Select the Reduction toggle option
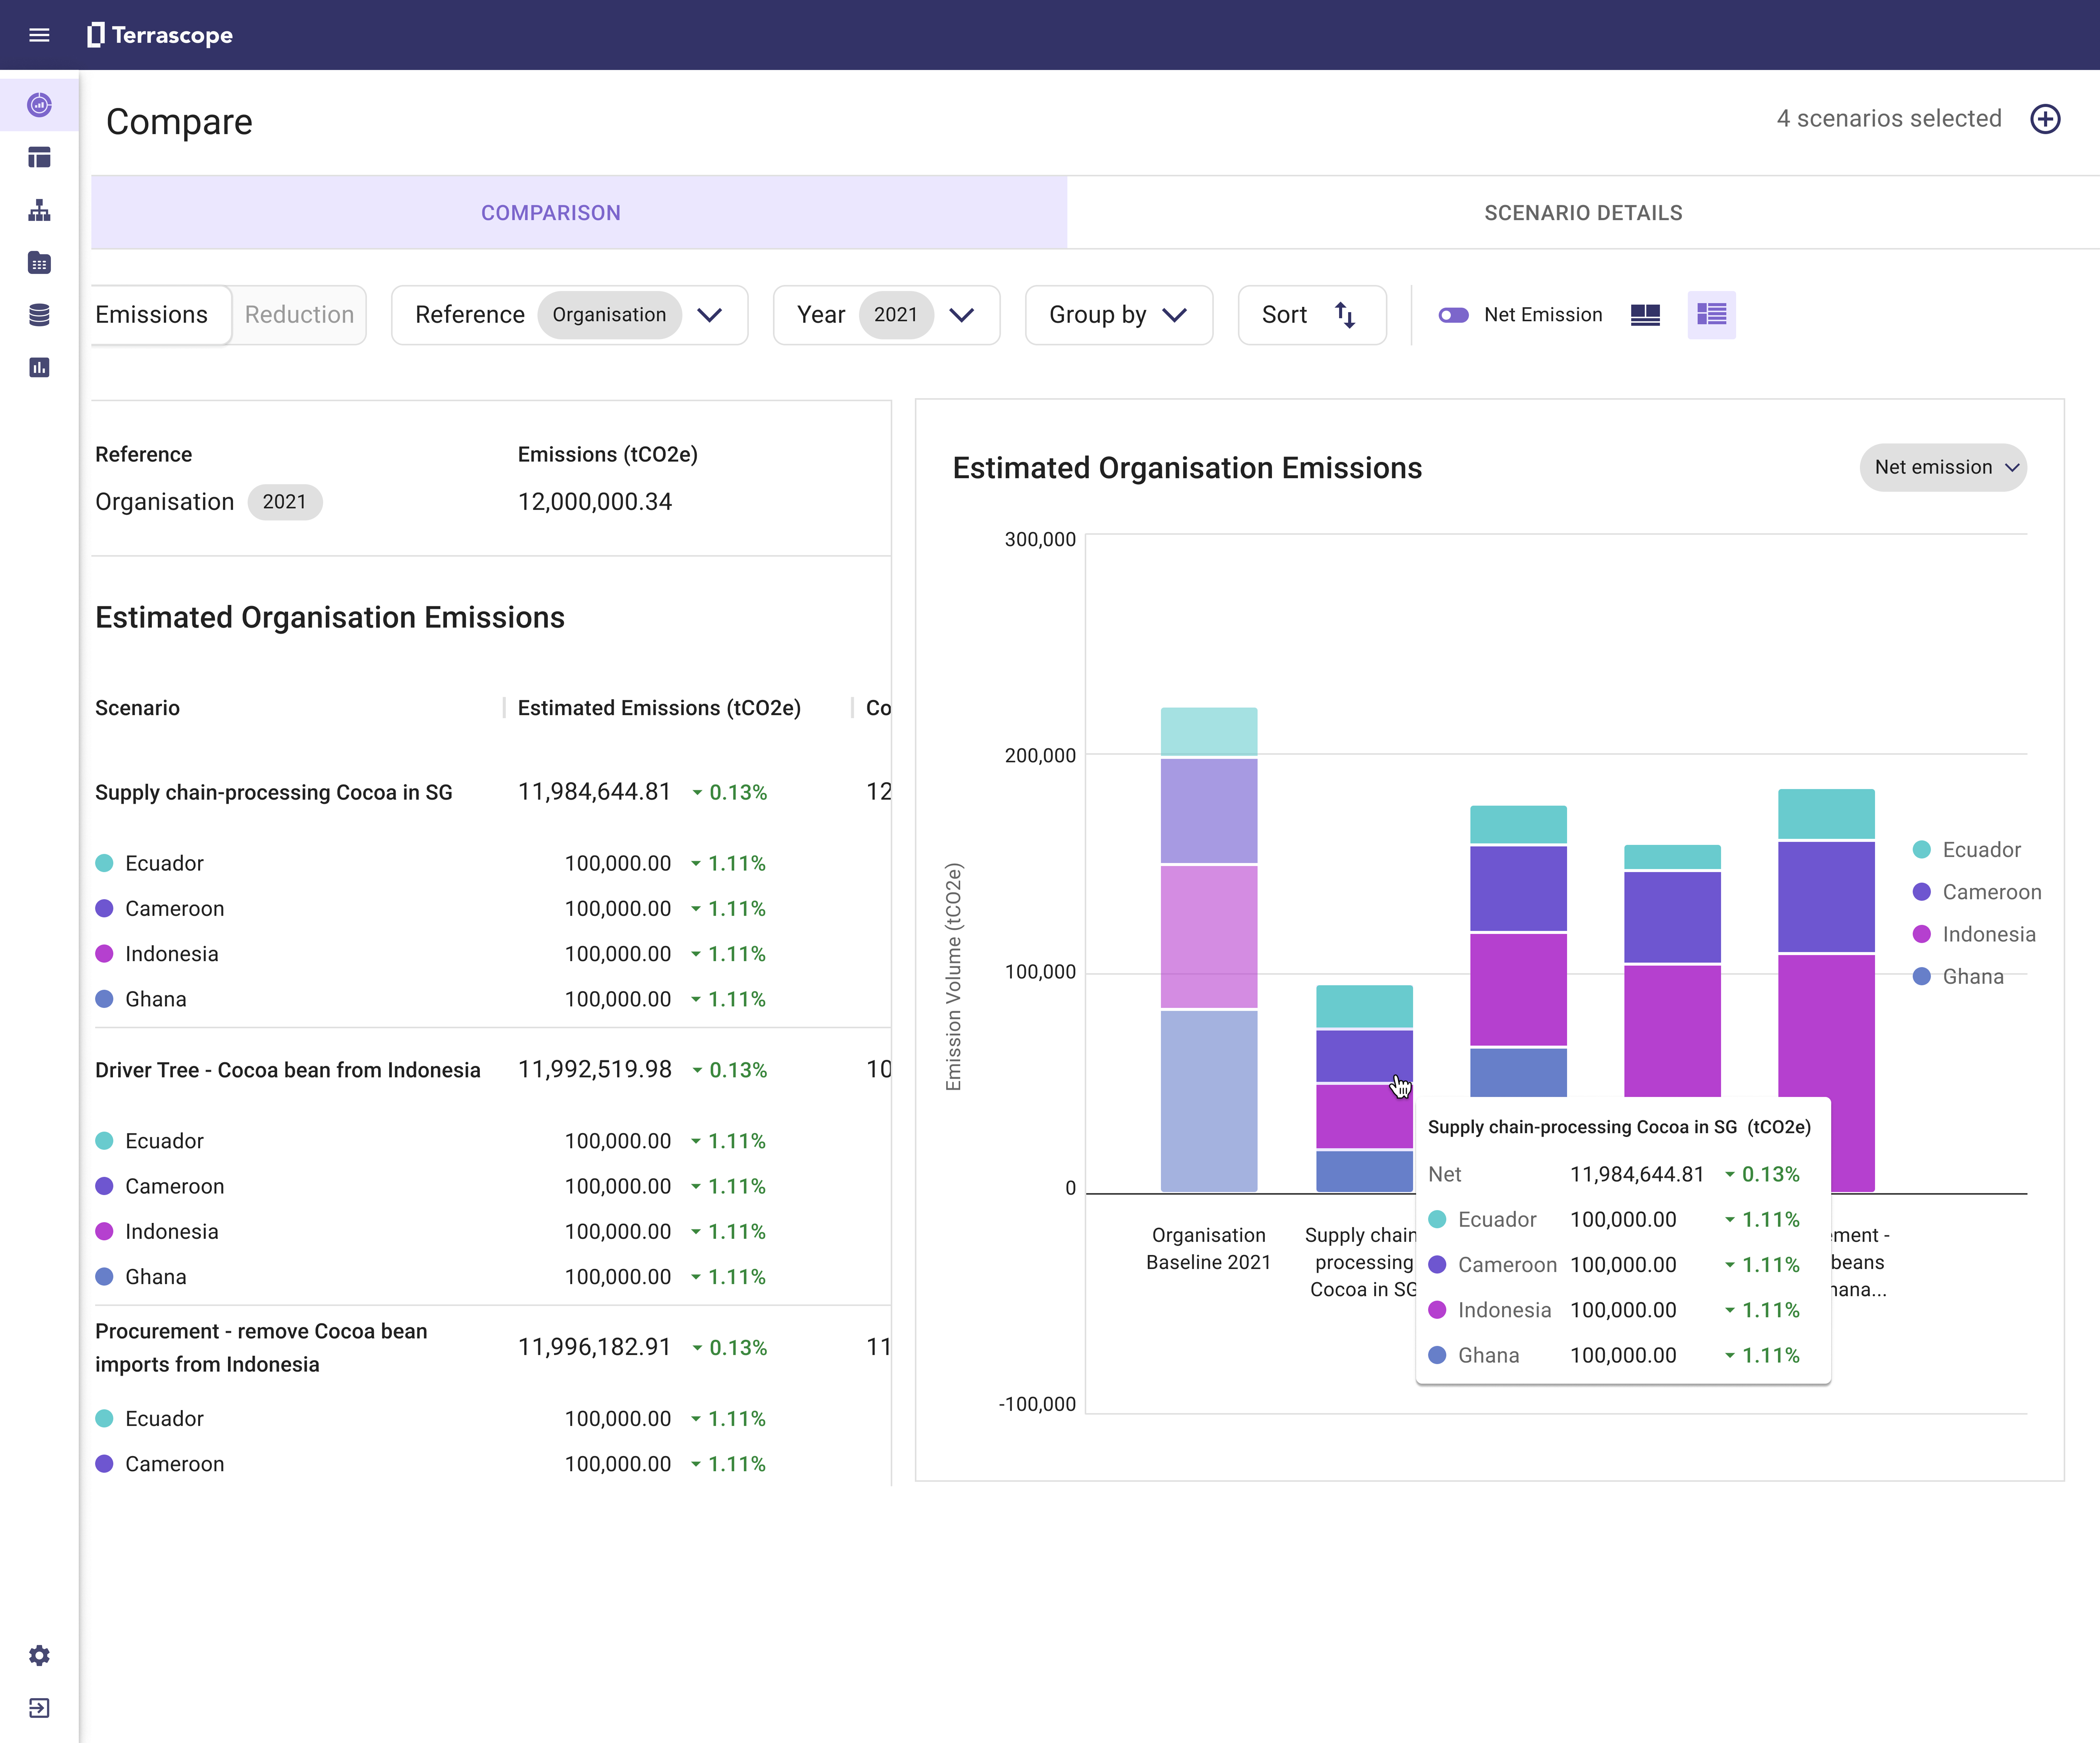The image size is (2100, 1743). pyautogui.click(x=299, y=315)
